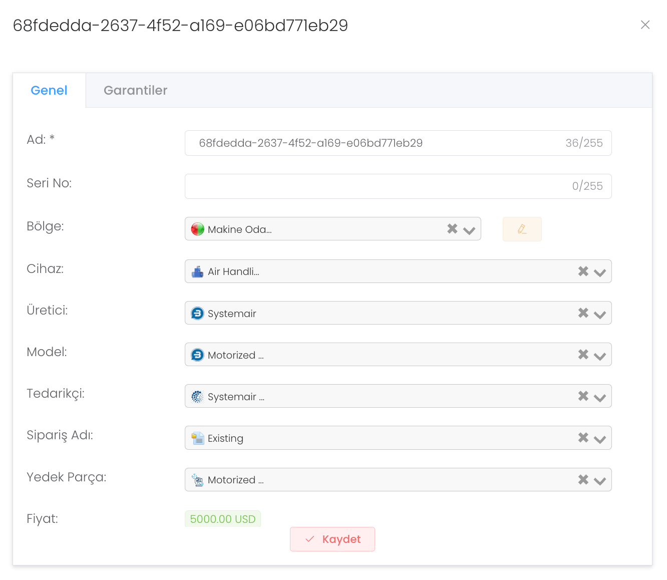Clear the Model field's Motorized value
Screen dimensions: 667x580
click(x=583, y=355)
